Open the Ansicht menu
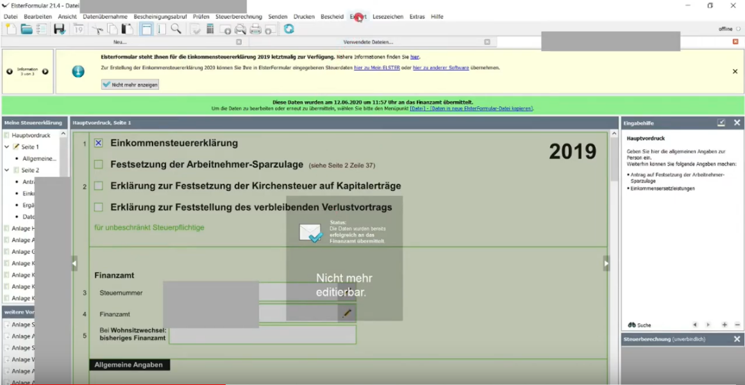745x385 pixels. 67,17
